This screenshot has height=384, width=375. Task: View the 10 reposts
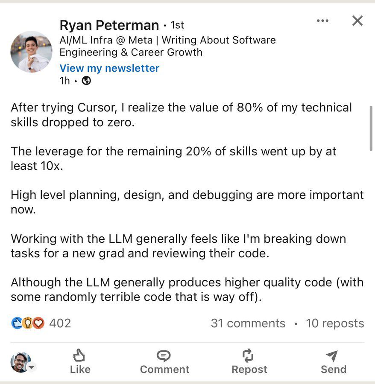tap(335, 323)
